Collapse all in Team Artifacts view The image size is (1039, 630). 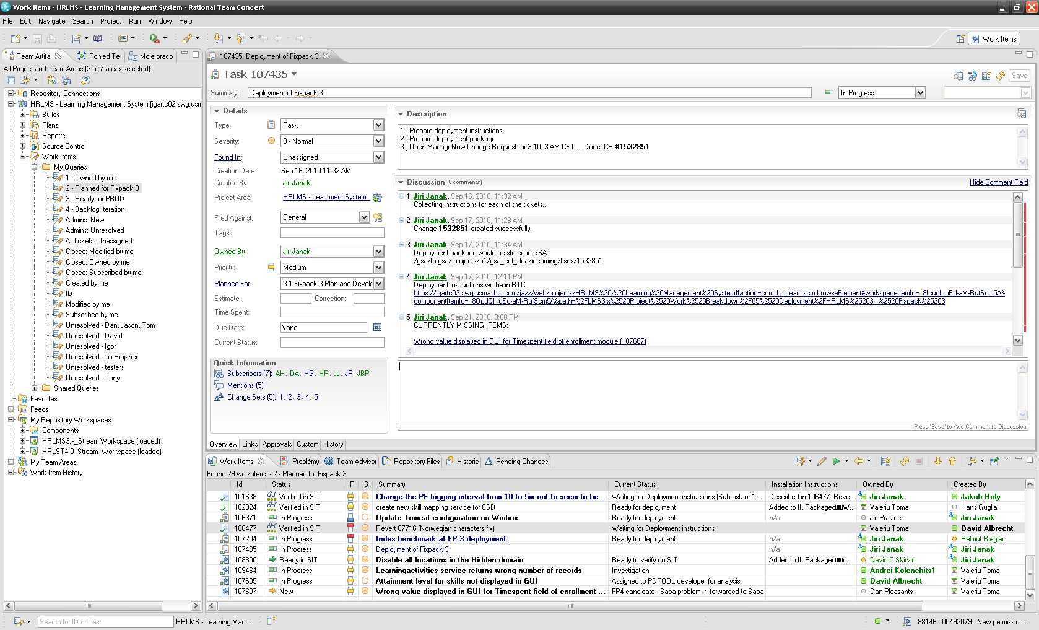click(11, 81)
